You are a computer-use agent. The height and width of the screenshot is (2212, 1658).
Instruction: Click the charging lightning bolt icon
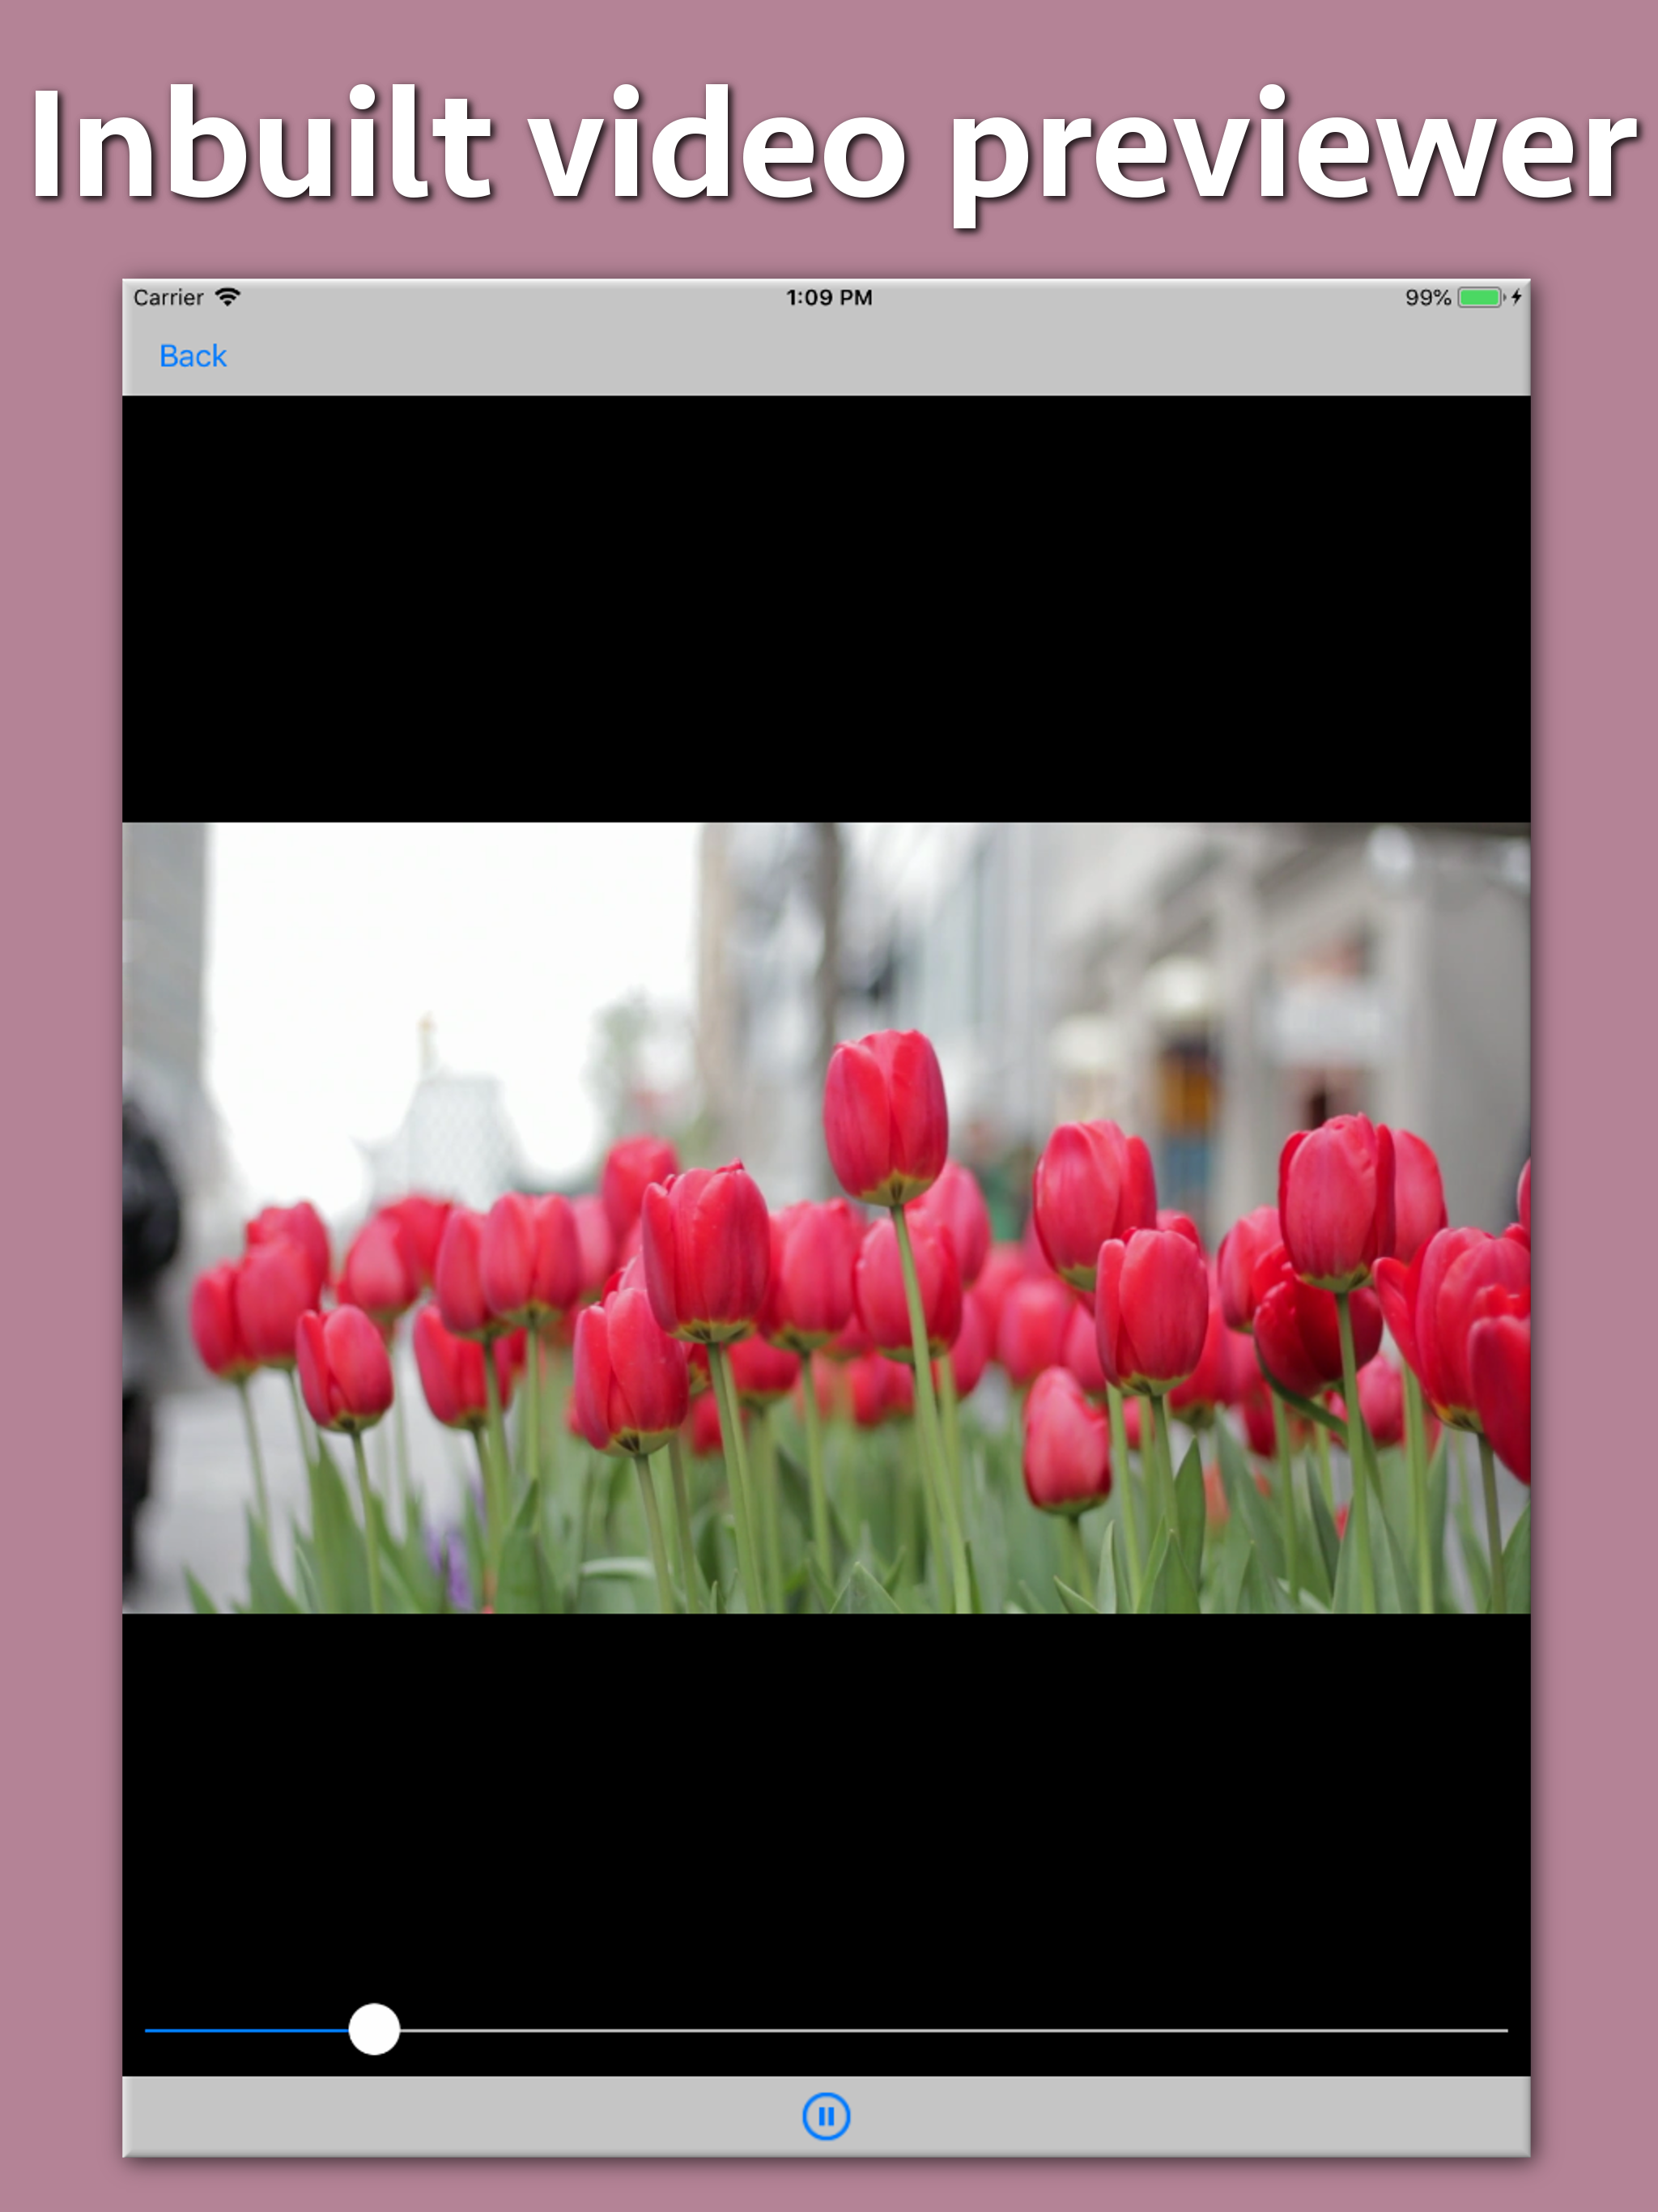click(1516, 297)
